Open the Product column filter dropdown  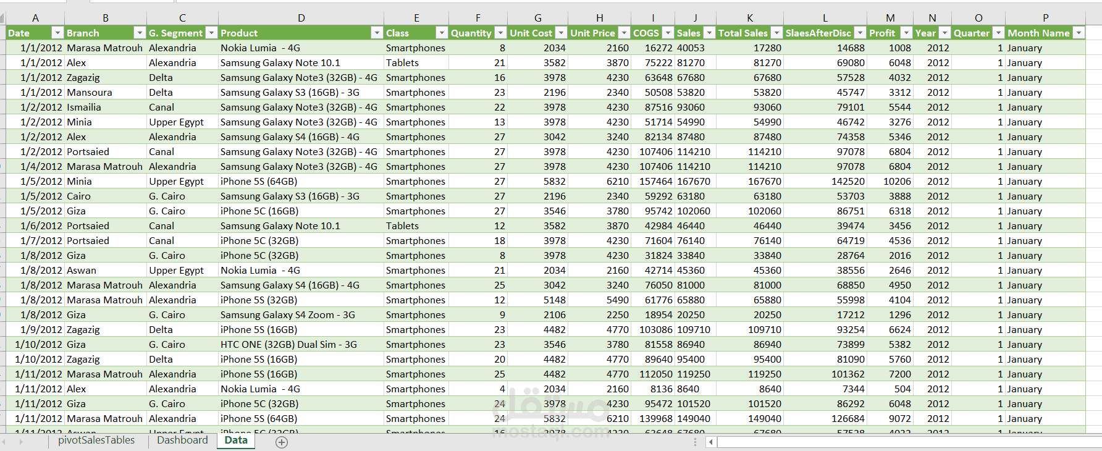377,33
